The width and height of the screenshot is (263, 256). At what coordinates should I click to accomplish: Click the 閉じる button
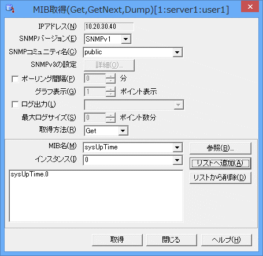172,240
